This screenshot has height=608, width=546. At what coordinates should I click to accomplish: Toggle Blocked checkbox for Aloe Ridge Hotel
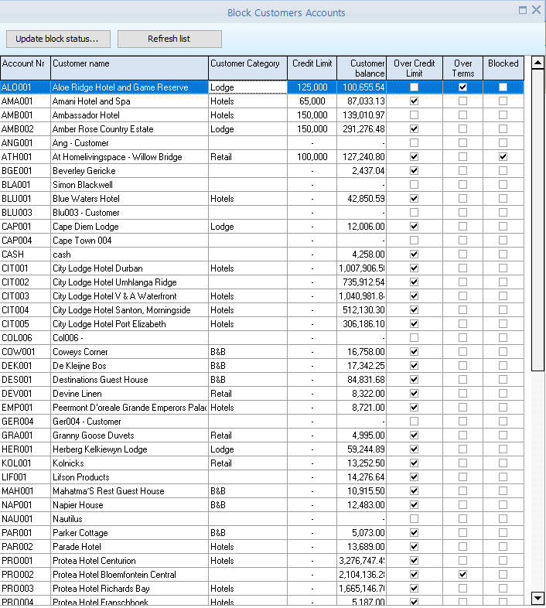pyautogui.click(x=503, y=87)
